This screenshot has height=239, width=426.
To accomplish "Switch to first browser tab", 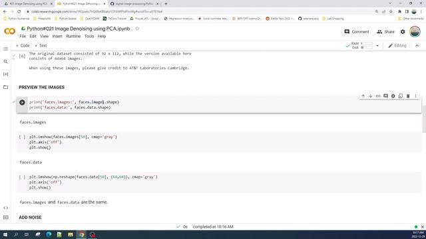I will [28, 4].
